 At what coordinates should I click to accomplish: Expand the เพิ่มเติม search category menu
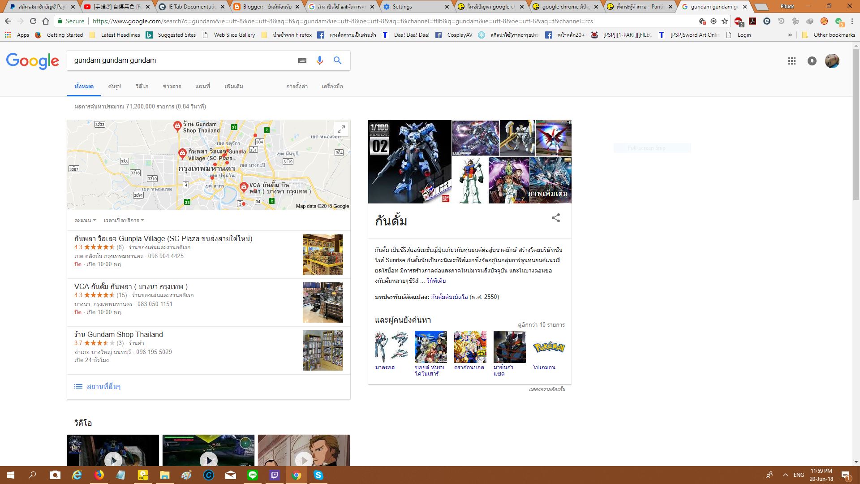pyautogui.click(x=233, y=86)
